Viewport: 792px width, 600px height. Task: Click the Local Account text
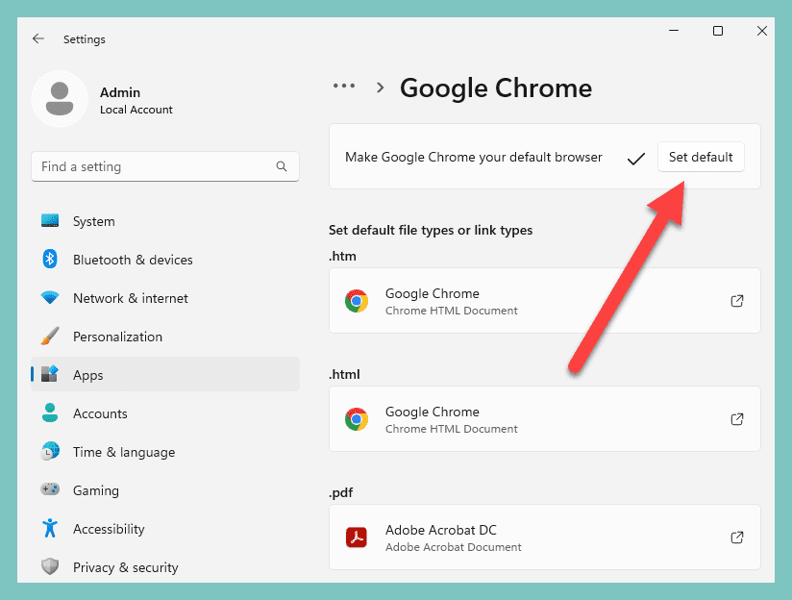point(136,110)
